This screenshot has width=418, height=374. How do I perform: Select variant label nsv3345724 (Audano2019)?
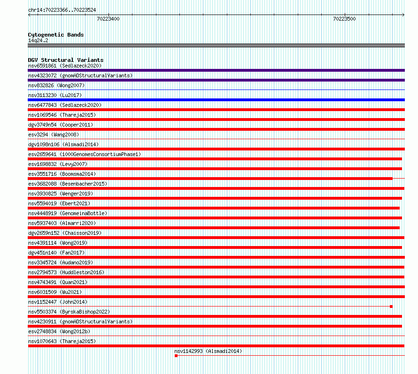(x=61, y=262)
